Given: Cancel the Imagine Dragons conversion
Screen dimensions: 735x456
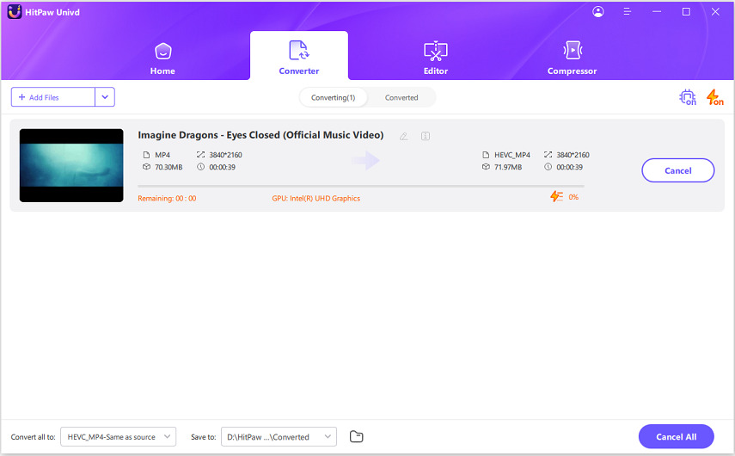Looking at the screenshot, I should [677, 170].
